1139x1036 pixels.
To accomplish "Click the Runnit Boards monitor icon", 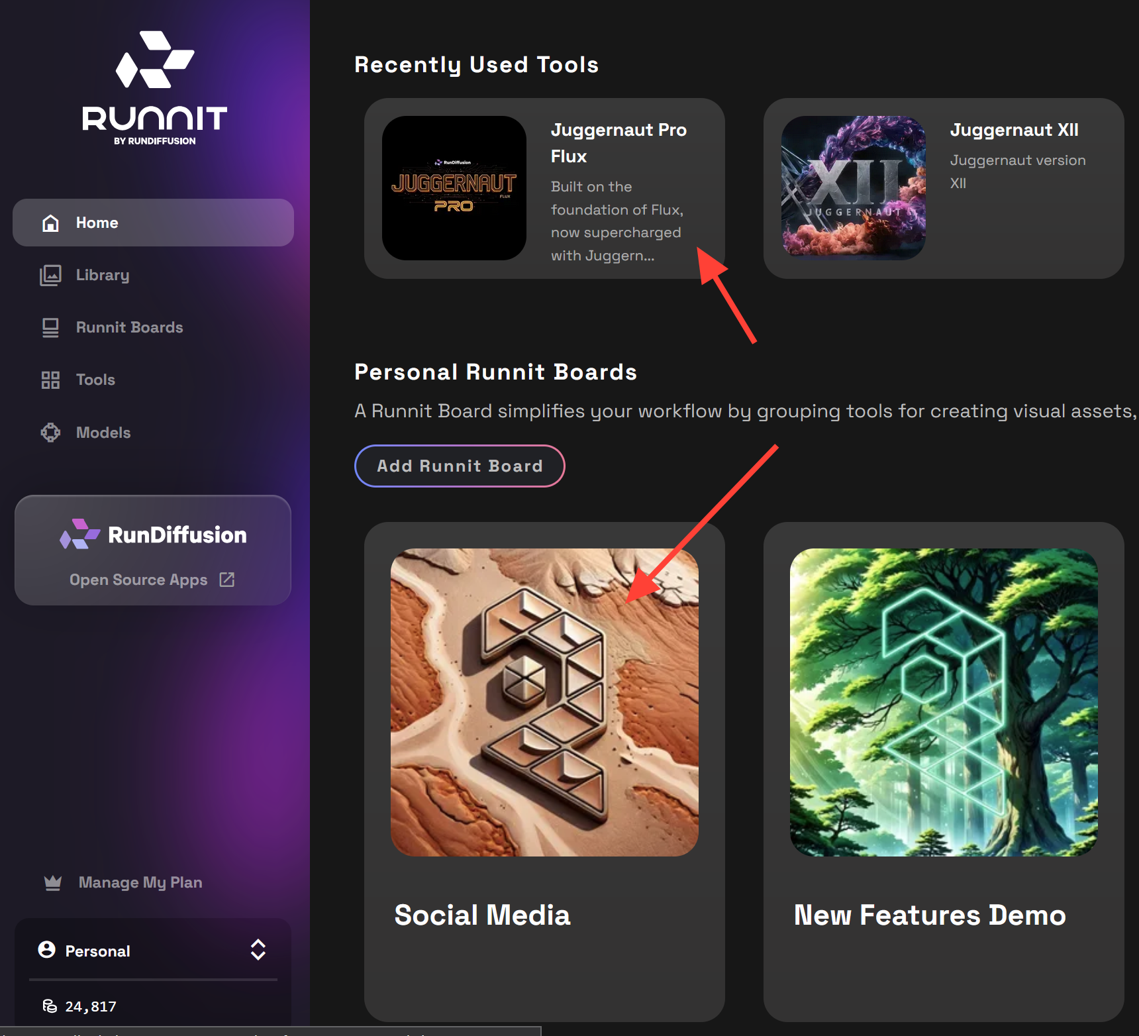I will (x=50, y=328).
